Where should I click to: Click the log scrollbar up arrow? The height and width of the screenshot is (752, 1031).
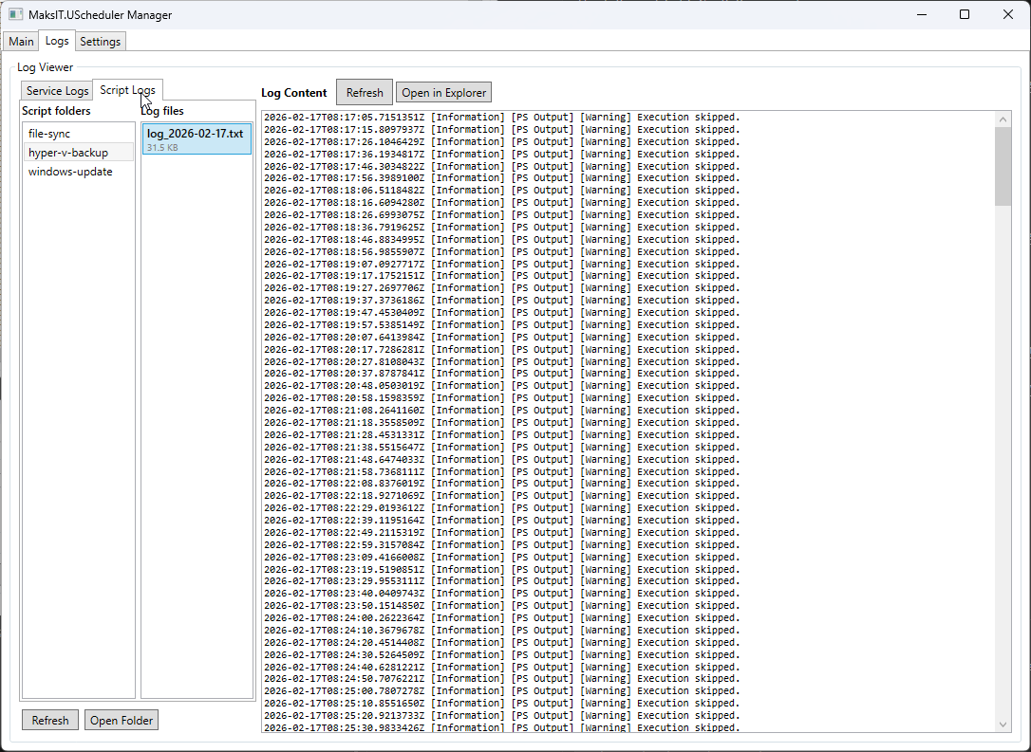tap(1003, 119)
